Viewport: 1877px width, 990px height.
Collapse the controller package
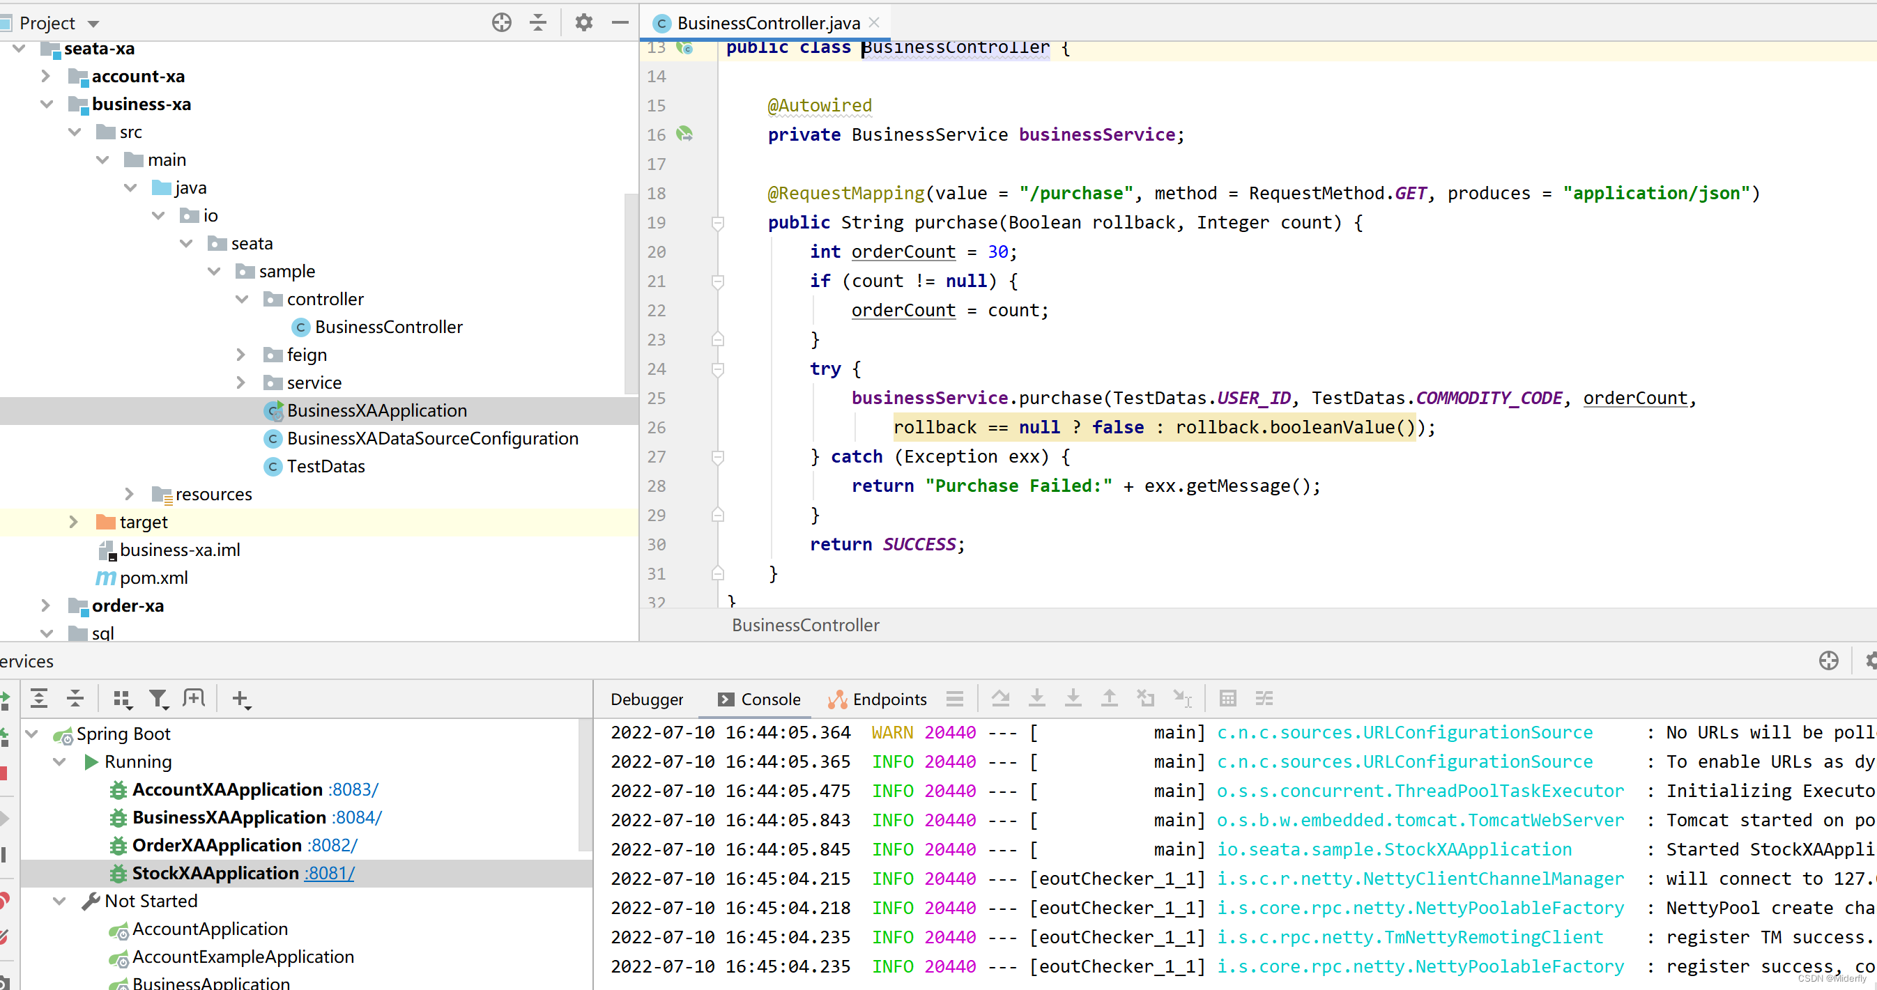point(242,299)
